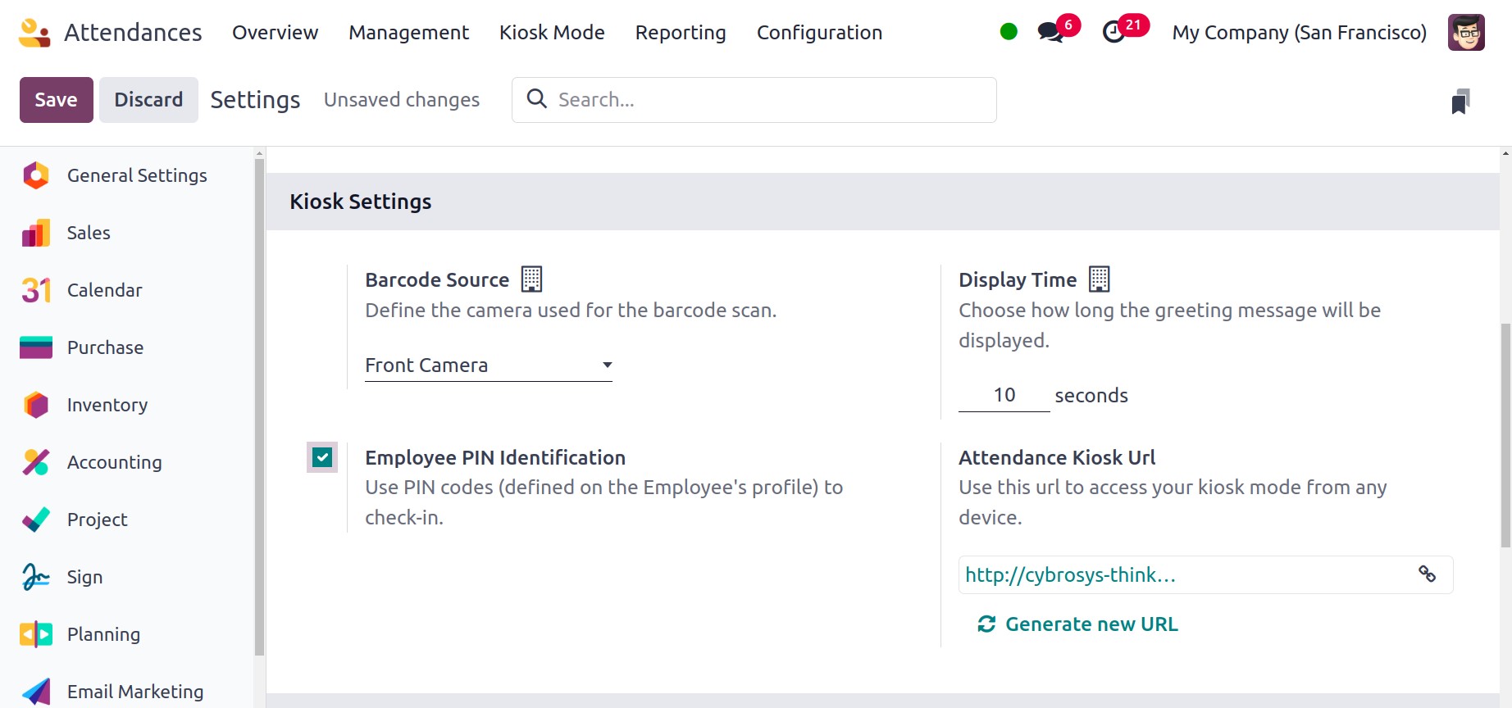Image resolution: width=1512 pixels, height=708 pixels.
Task: Open the activities clock icon
Action: (1114, 33)
